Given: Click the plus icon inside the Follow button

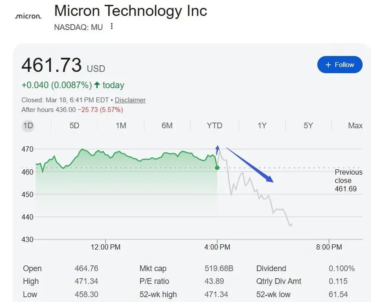Looking at the screenshot, I should [328, 64].
